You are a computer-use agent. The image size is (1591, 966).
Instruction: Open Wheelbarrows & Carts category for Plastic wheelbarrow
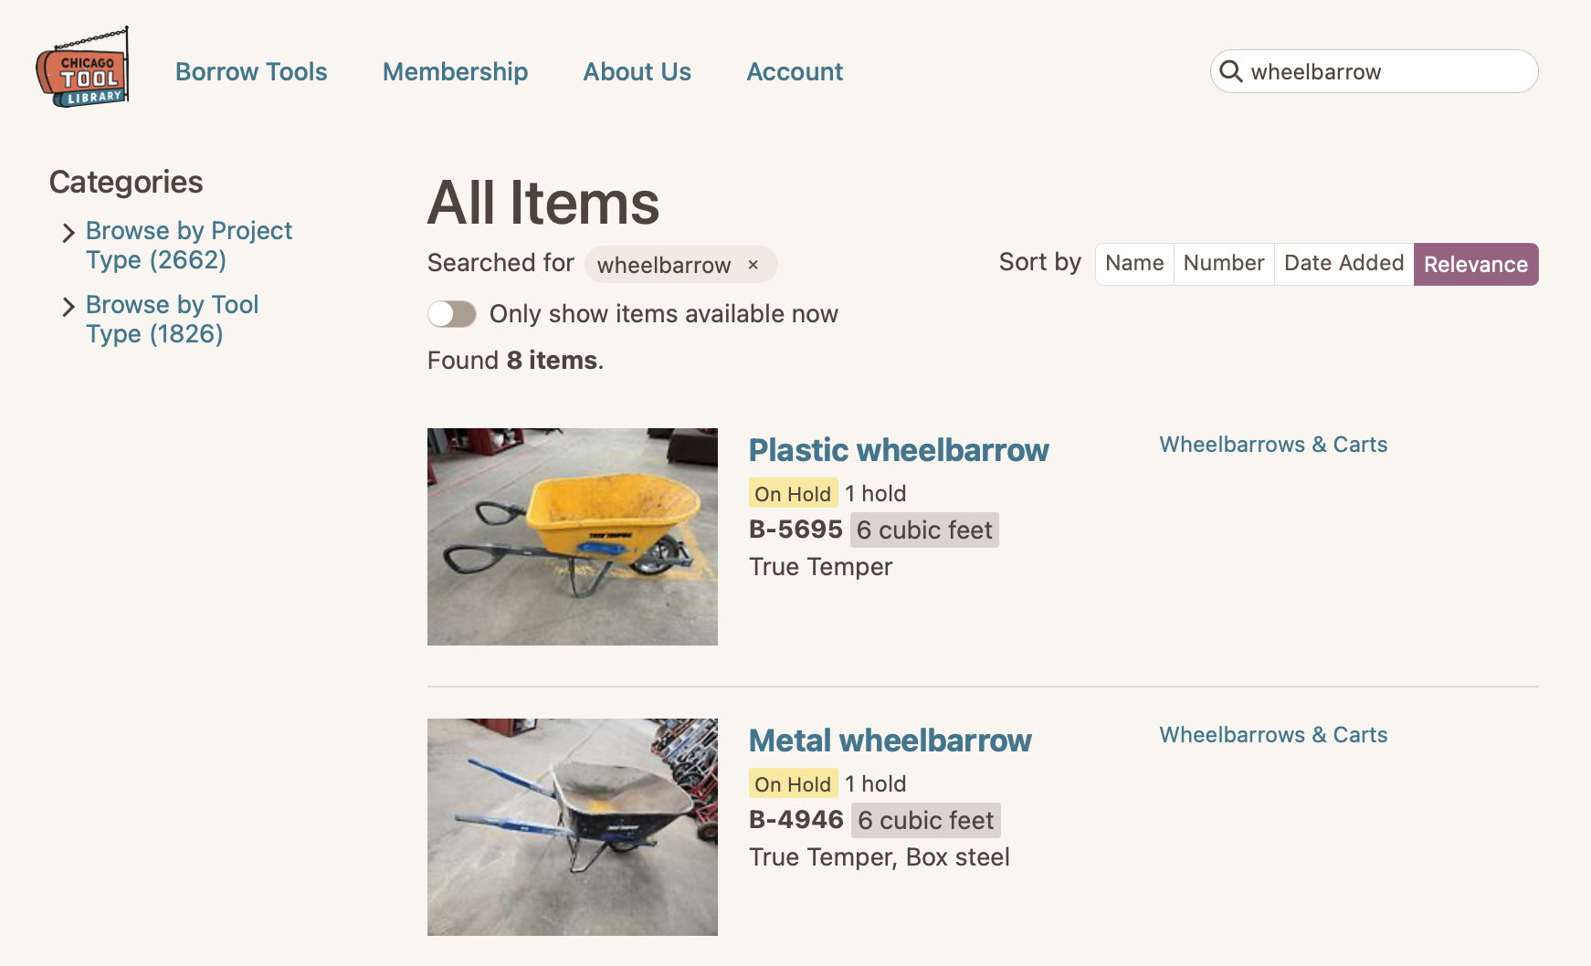pyautogui.click(x=1273, y=445)
